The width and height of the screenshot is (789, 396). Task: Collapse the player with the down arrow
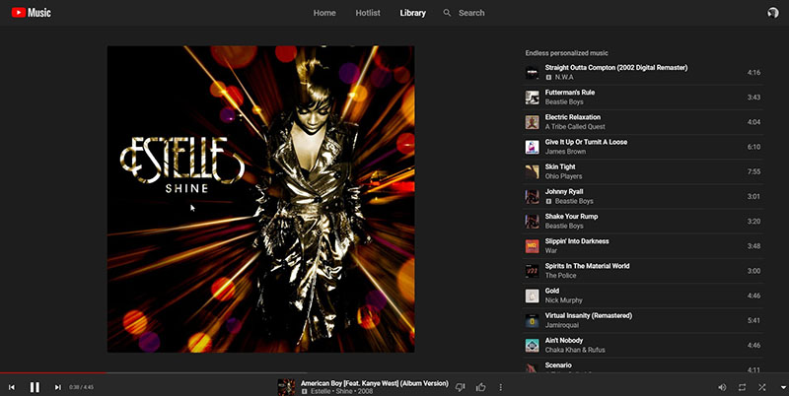click(x=782, y=387)
